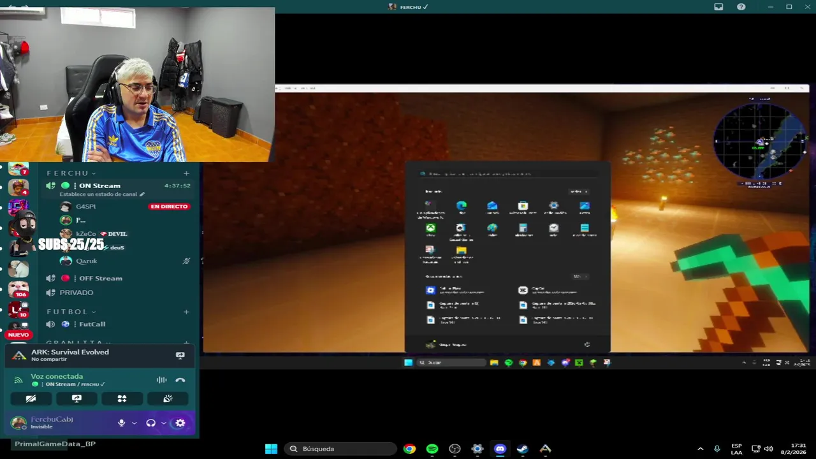Screen dimensions: 816x459
Task: Open voice noise suppression settings
Action: tap(162, 380)
